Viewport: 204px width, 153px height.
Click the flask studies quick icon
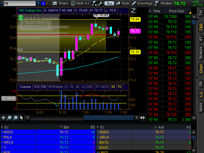coord(94,3)
